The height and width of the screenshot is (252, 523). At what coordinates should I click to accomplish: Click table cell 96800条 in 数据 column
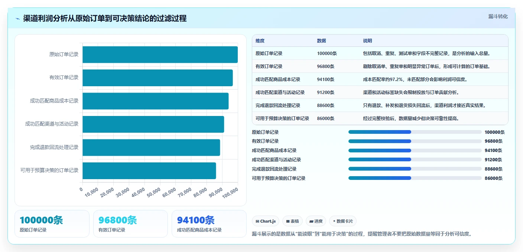click(326, 67)
